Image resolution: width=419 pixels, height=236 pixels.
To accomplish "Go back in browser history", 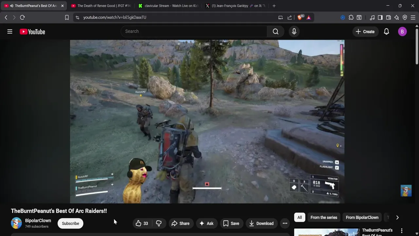I will point(6,17).
